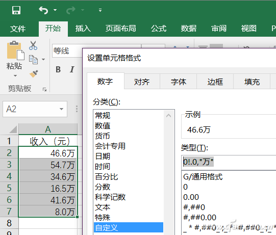Toggle Bold formatting button
This screenshot has width=276, height=235.
coord(58,69)
